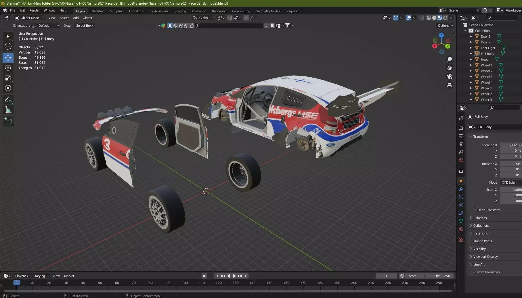Expand the Viewport Display panel

point(485,257)
